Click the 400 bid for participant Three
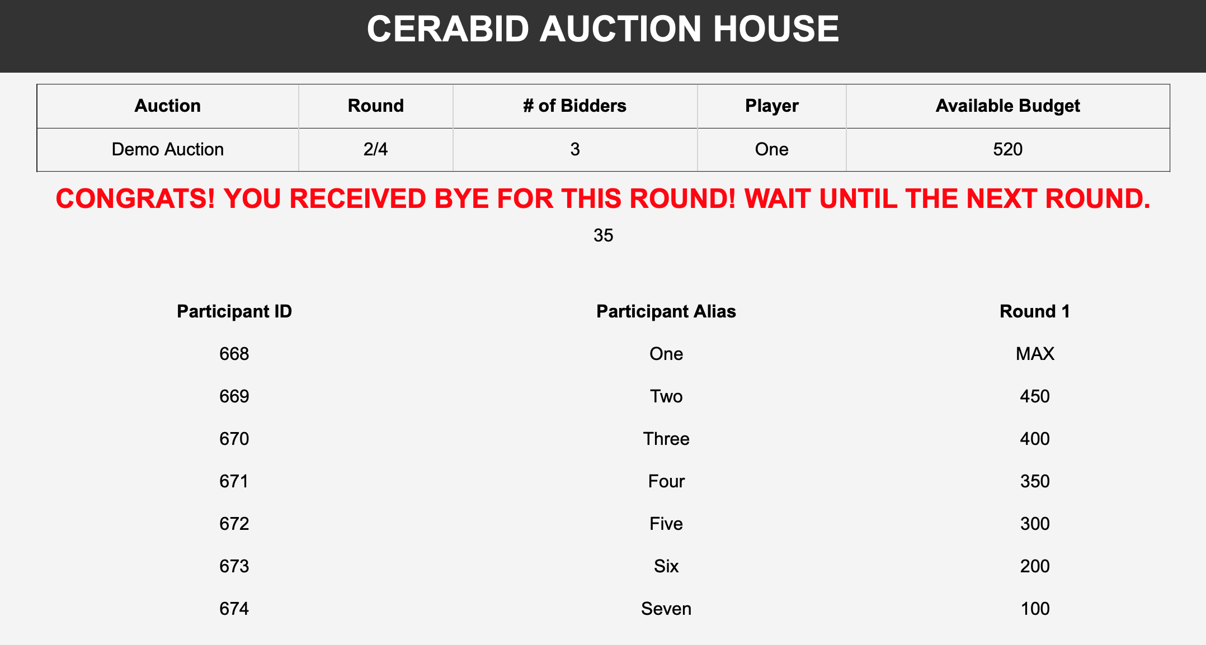This screenshot has height=645, width=1206. pyautogui.click(x=1035, y=439)
